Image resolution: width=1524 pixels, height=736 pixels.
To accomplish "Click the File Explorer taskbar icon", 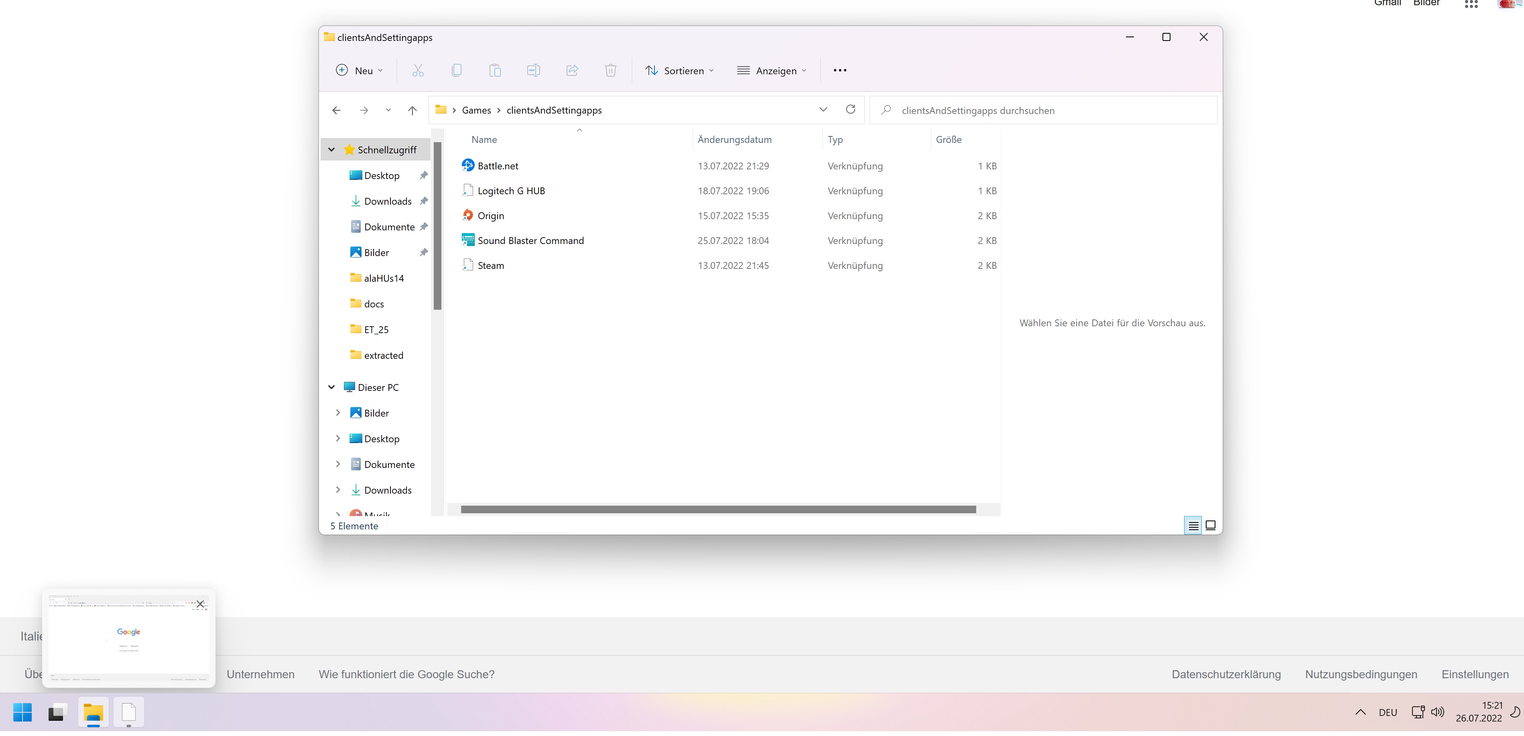I will (94, 713).
